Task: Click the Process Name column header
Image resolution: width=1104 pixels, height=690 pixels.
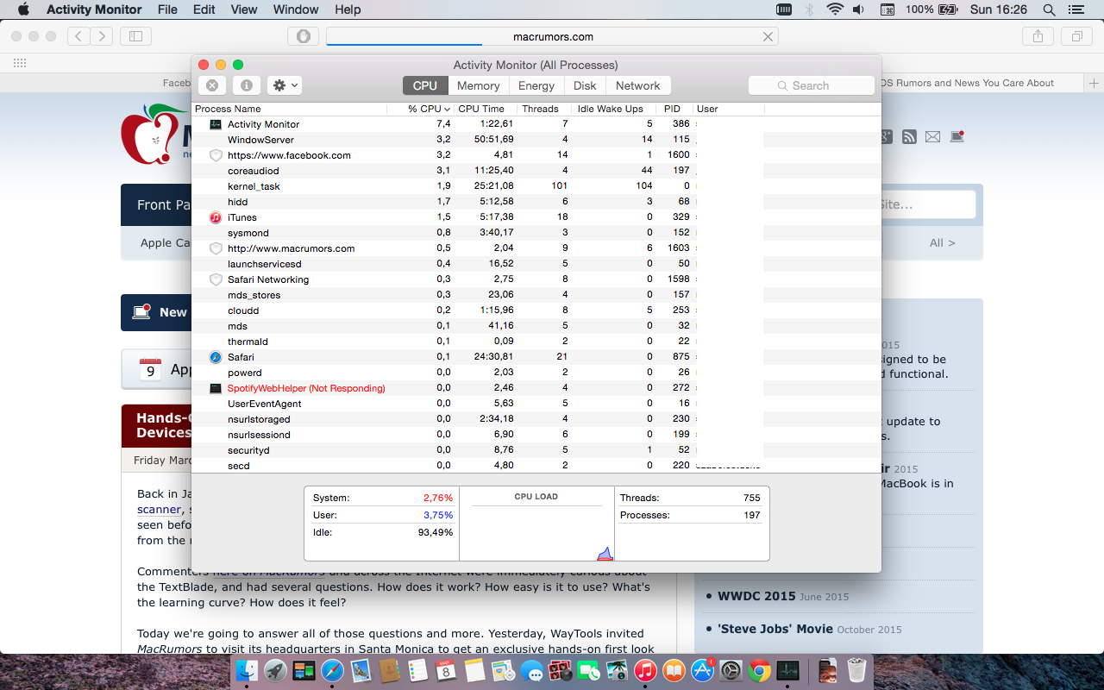Action: click(287, 109)
